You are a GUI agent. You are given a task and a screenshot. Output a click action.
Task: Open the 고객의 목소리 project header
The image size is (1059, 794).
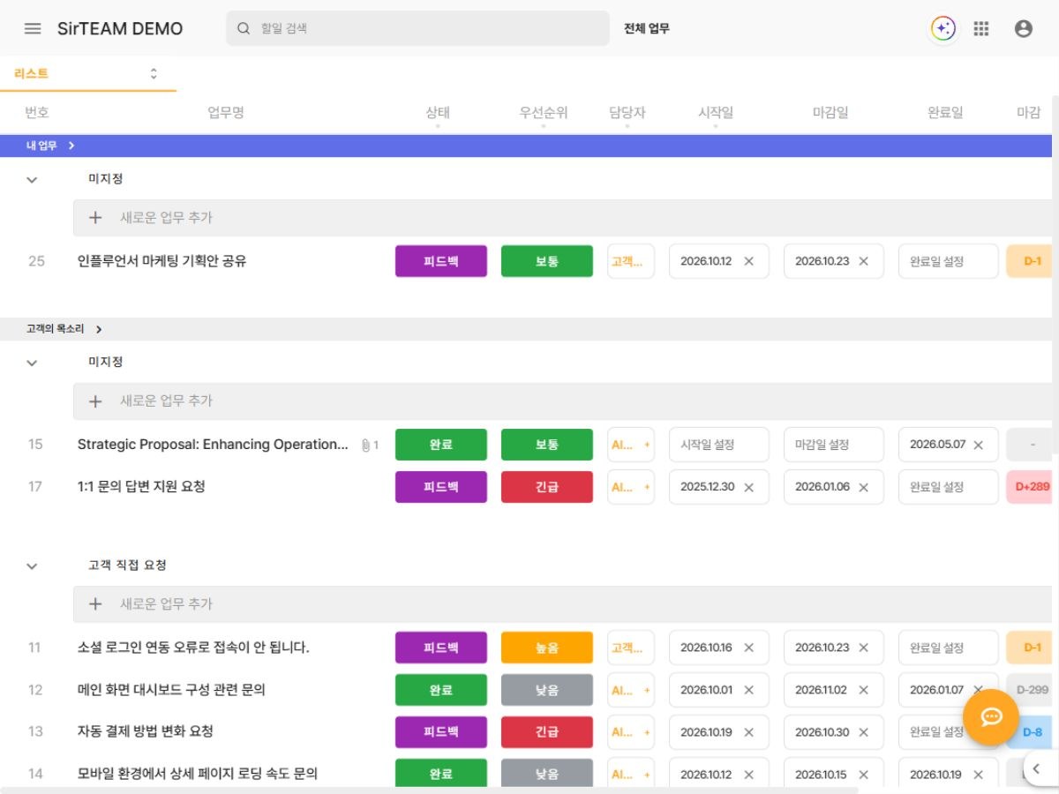[64, 329]
